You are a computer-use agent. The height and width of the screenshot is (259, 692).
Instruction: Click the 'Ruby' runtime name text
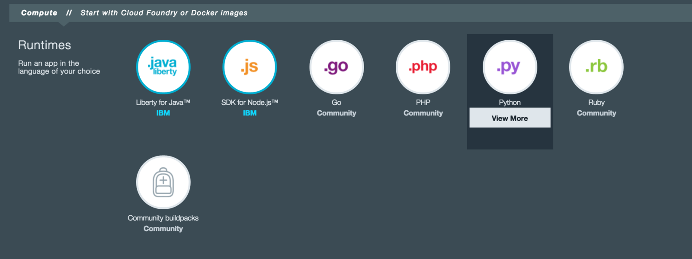click(596, 102)
